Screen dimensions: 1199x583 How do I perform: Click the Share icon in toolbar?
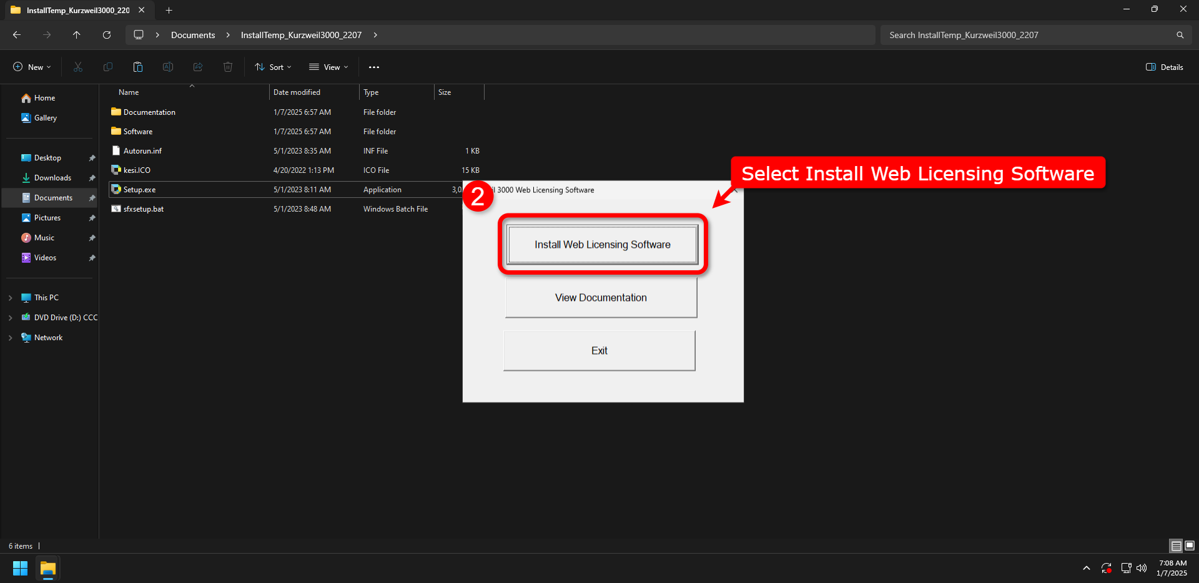click(x=198, y=67)
